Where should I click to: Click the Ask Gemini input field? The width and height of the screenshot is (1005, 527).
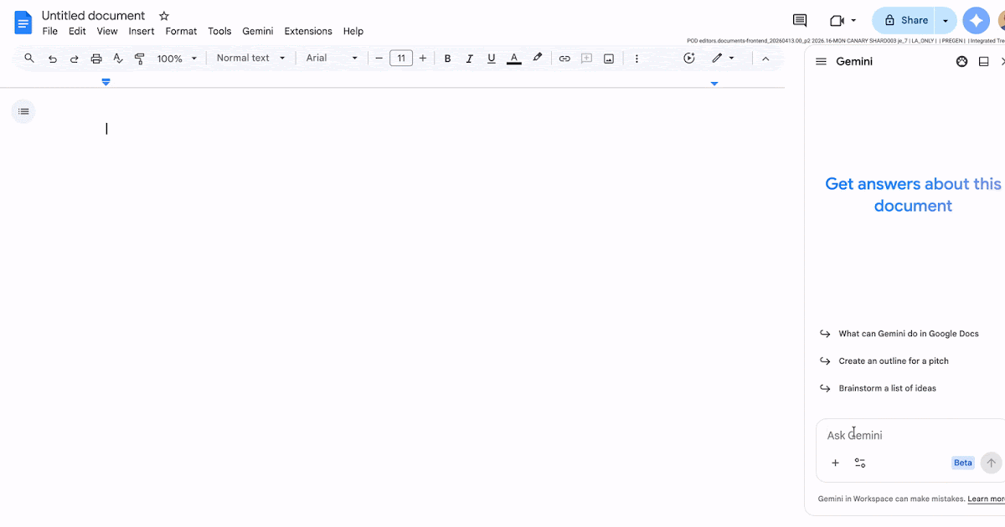coord(911,435)
